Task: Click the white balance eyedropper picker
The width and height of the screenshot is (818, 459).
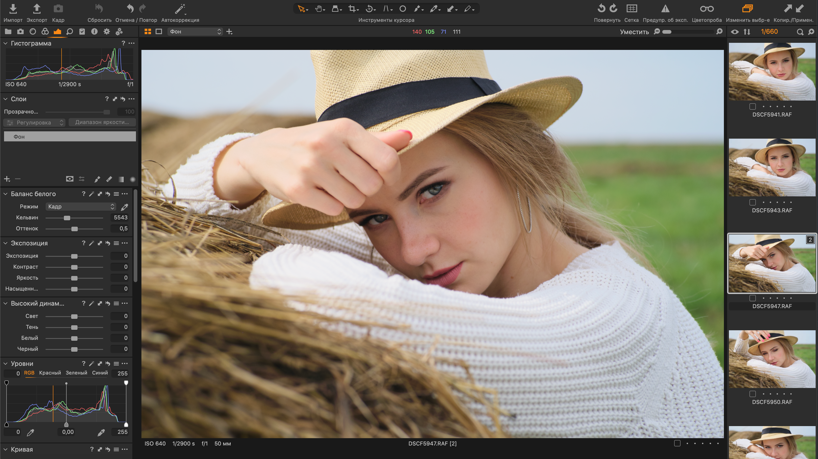Action: [x=125, y=207]
